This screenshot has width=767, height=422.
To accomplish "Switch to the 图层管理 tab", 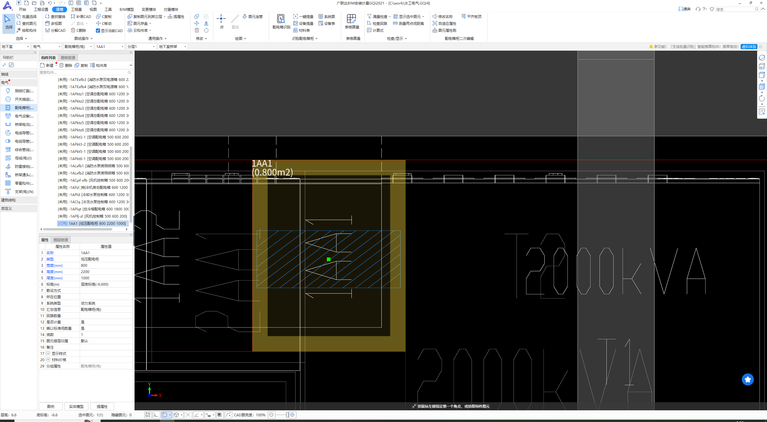I will [x=61, y=240].
